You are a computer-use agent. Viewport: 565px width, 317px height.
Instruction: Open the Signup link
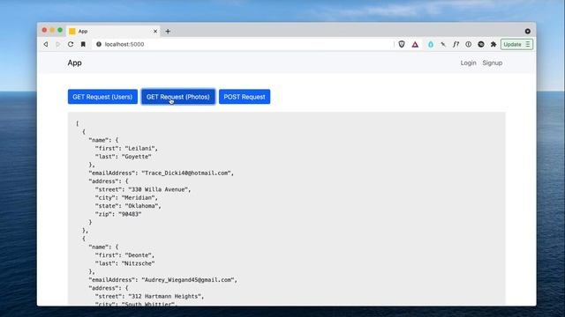[493, 63]
